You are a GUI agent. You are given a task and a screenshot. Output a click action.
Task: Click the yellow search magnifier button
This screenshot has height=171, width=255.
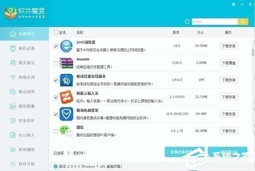pos(243,22)
